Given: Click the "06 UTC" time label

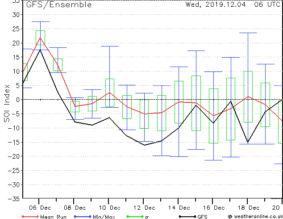Looking at the screenshot, I should pyautogui.click(x=267, y=4).
